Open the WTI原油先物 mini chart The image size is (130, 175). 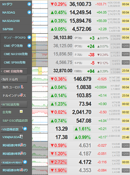[40, 104]
